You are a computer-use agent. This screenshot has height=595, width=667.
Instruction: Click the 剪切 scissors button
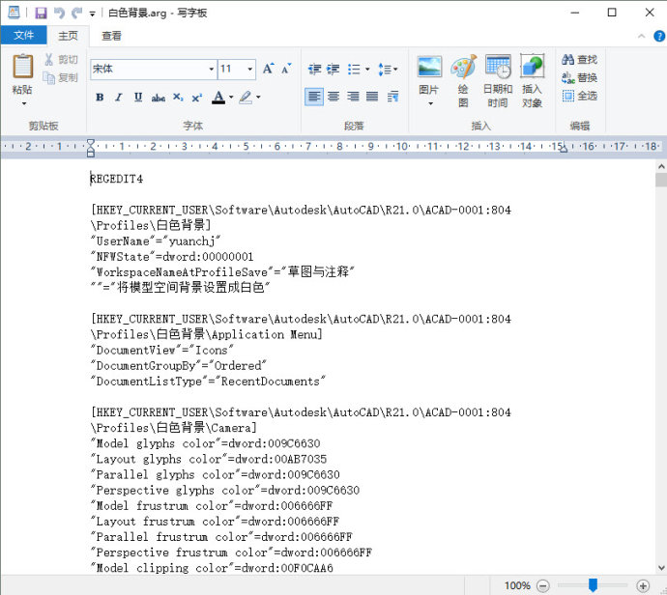[61, 60]
